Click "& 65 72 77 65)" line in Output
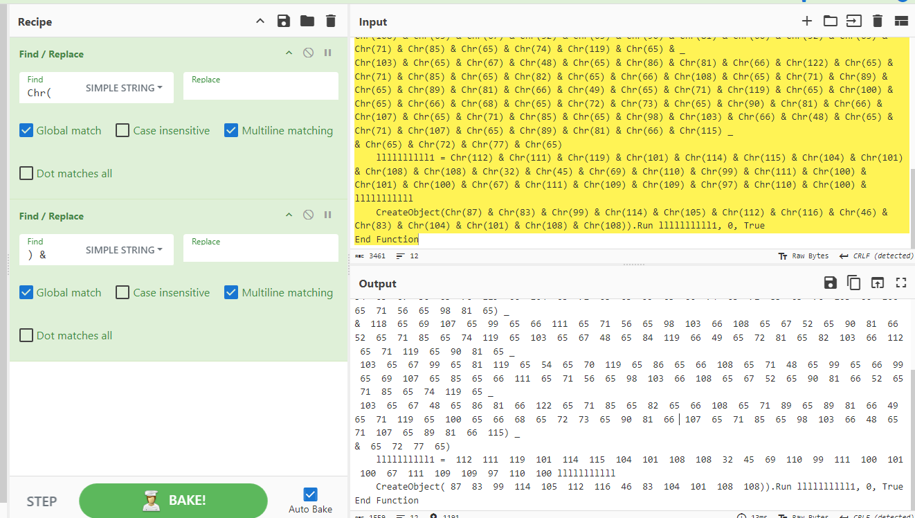The image size is (915, 518). (x=403, y=446)
